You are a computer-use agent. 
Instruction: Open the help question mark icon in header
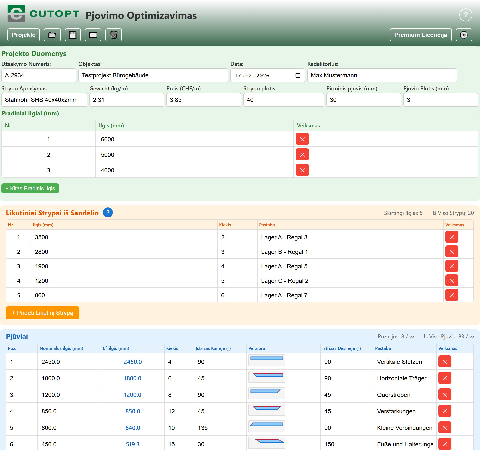[x=466, y=15]
